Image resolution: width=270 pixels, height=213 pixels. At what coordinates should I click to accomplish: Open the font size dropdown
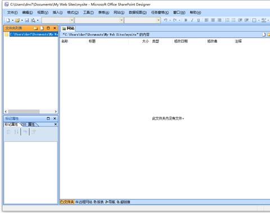143,20
